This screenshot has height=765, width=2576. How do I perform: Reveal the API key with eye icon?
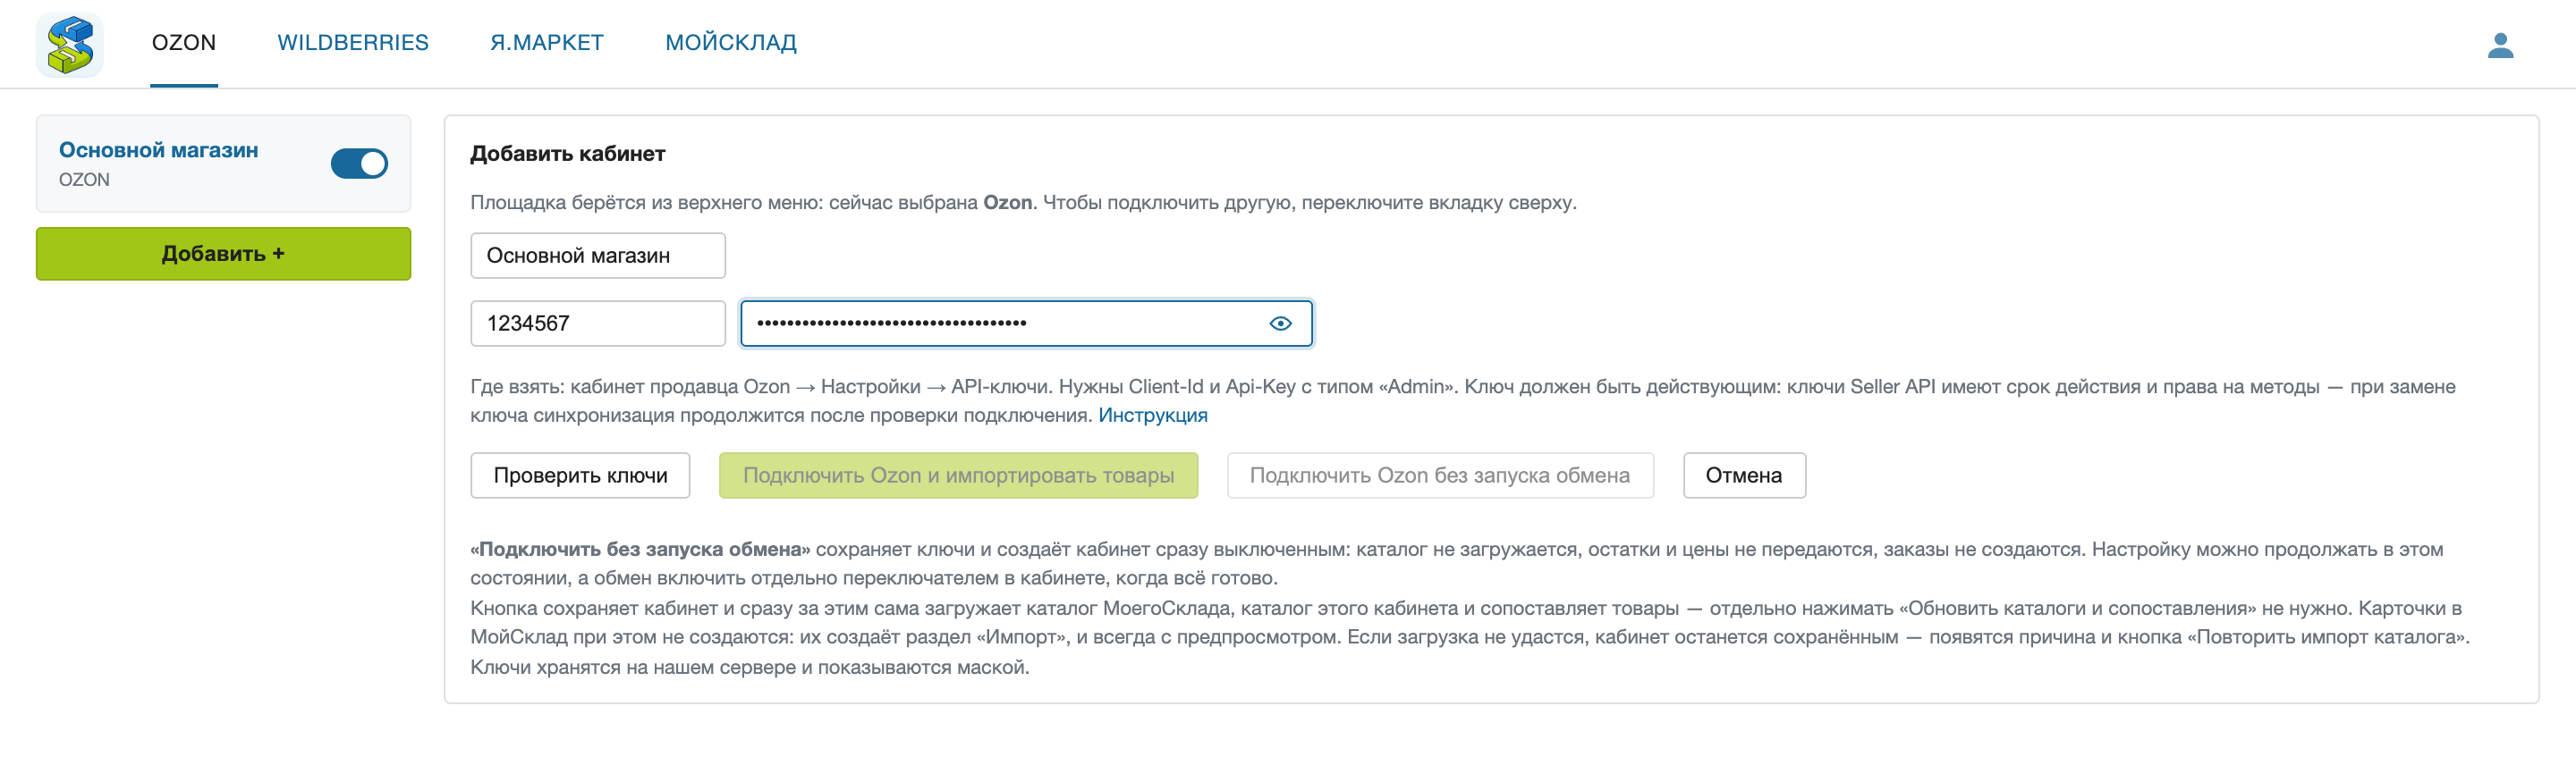1280,324
